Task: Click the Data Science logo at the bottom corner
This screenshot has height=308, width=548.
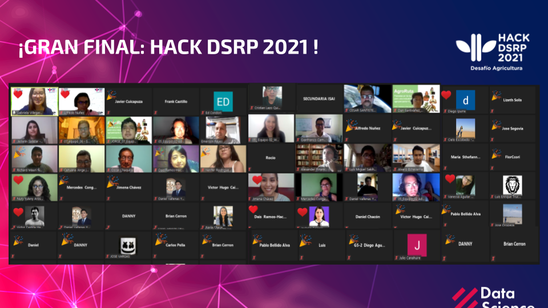Action: click(494, 298)
